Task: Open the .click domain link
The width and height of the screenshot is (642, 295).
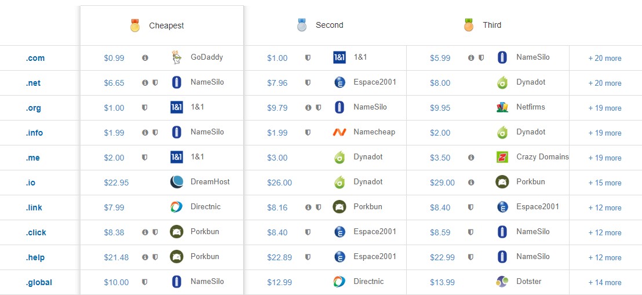Action: pos(35,233)
